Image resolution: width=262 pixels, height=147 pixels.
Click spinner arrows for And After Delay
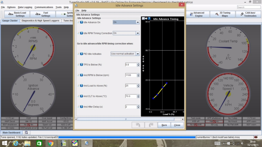(x=138, y=107)
